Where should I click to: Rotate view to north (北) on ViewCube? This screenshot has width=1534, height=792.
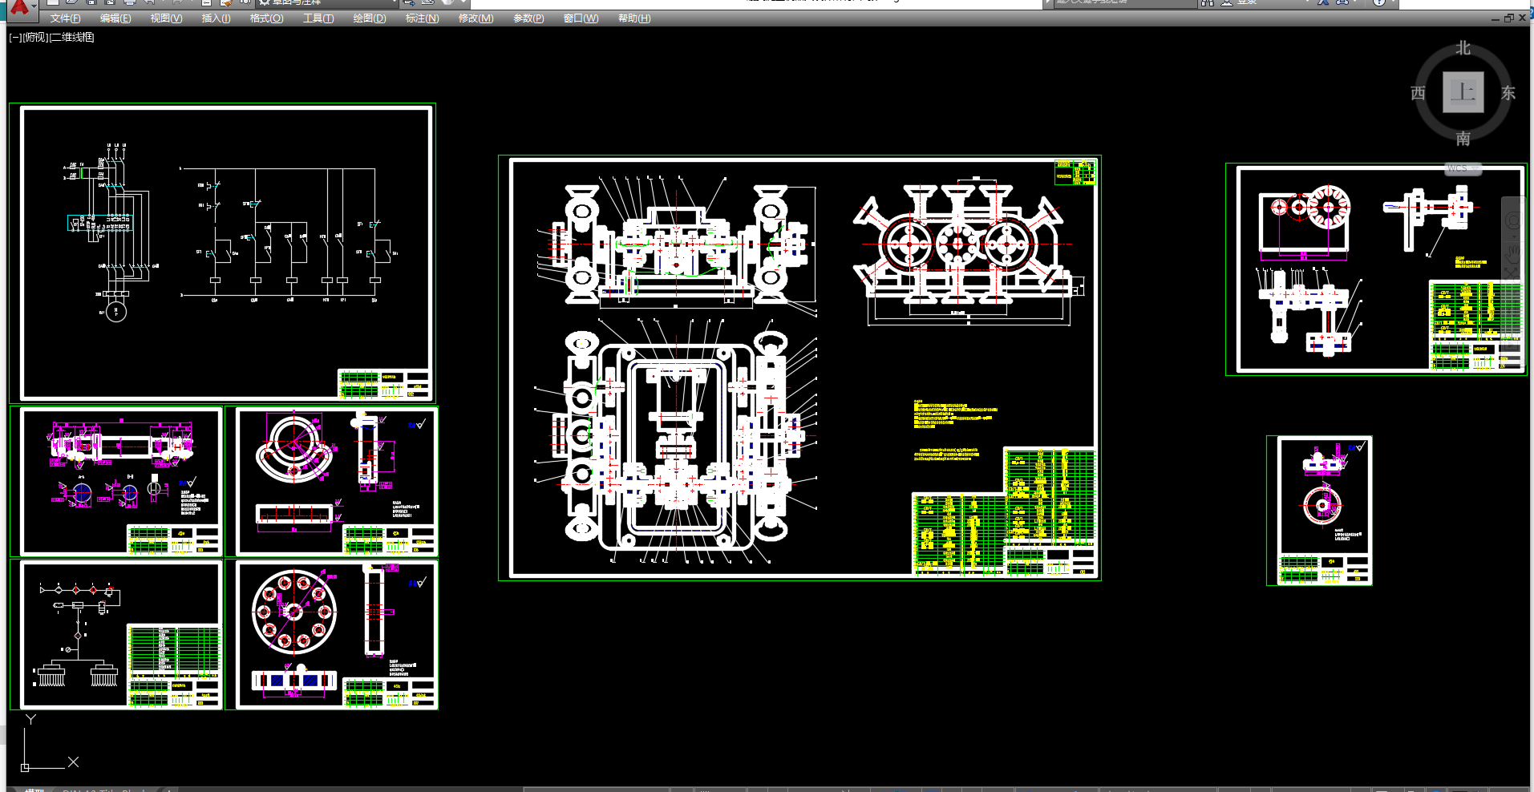tap(1463, 49)
